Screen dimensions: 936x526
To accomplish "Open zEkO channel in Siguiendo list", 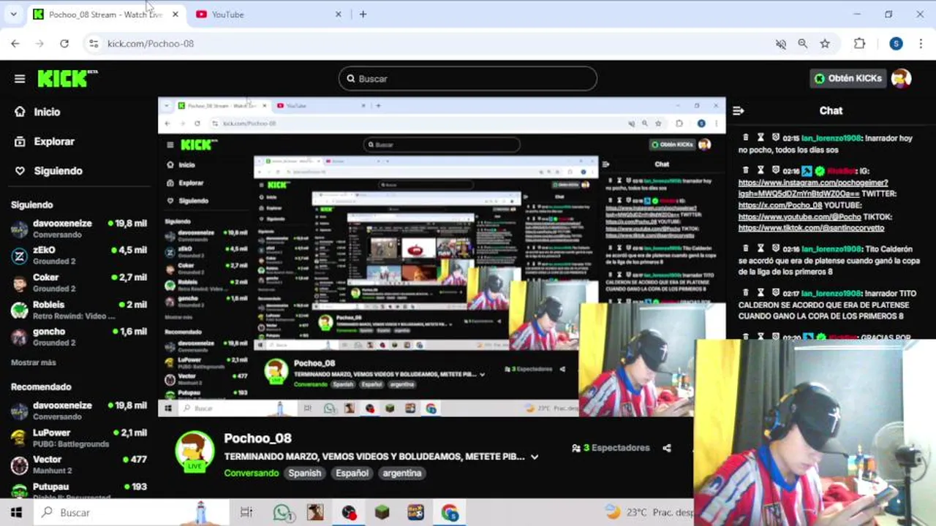I will [x=79, y=255].
